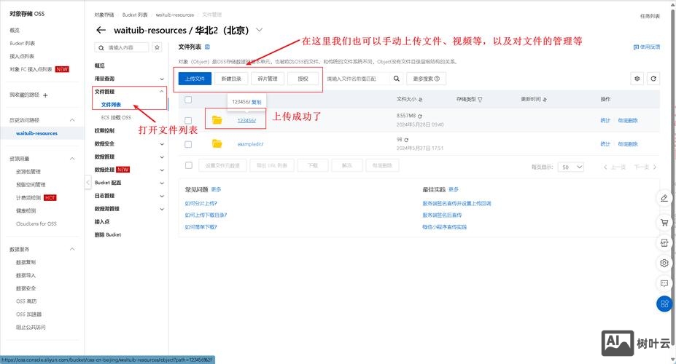Select 文件列表 in bucket sidebar

pos(112,105)
